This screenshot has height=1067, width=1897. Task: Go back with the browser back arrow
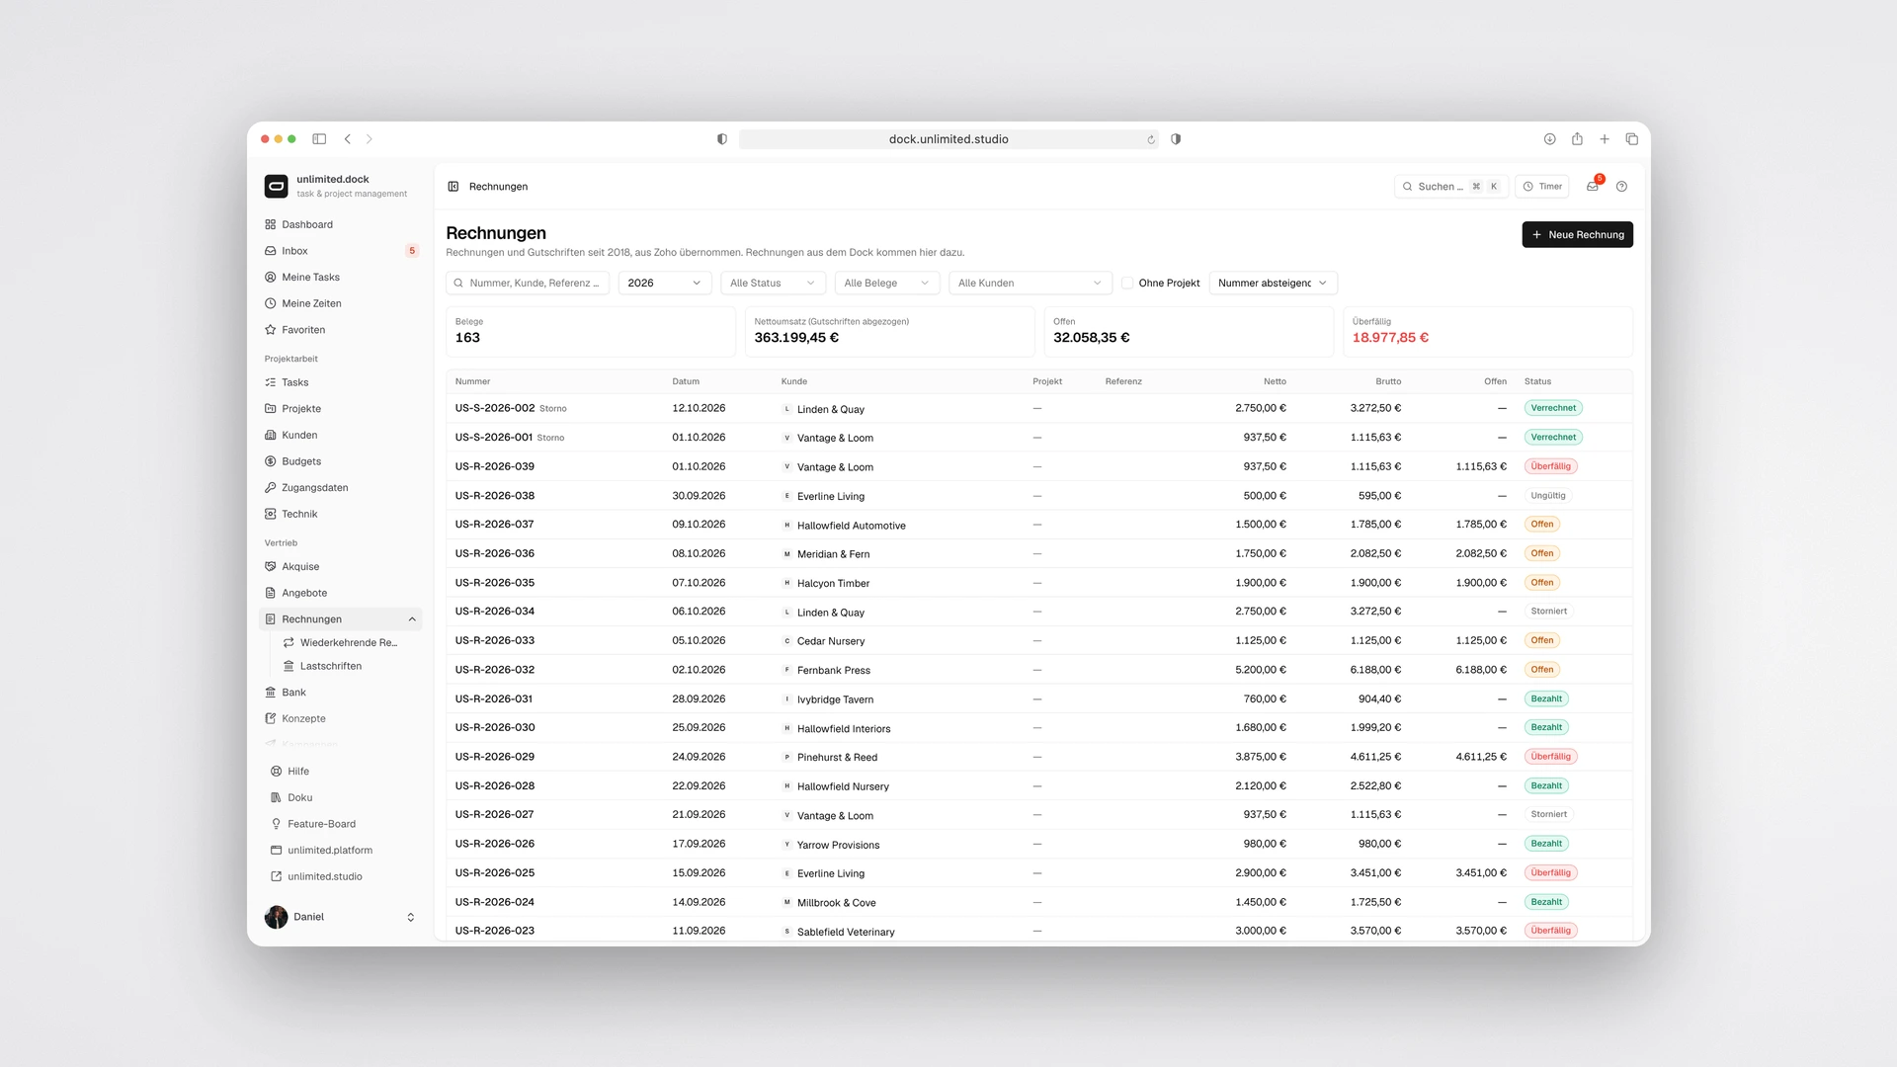click(x=348, y=139)
